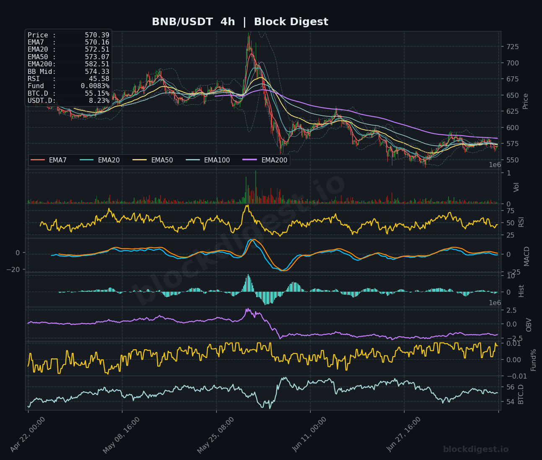Viewport: 542px width, 460px height.
Task: Click the EMA7 value 570.16
Action: coord(97,42)
